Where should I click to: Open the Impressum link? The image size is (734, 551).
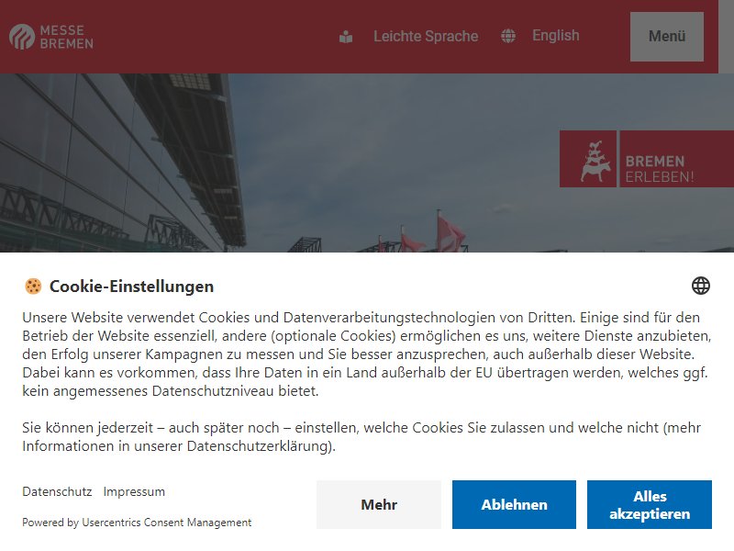[134, 491]
